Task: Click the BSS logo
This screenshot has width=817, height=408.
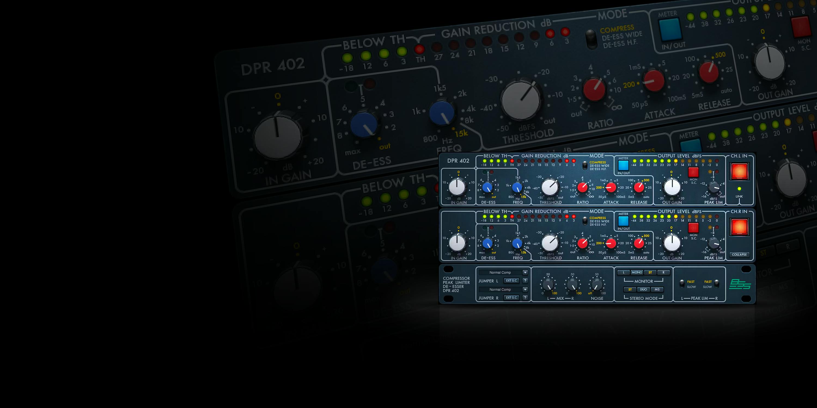Action: [740, 284]
